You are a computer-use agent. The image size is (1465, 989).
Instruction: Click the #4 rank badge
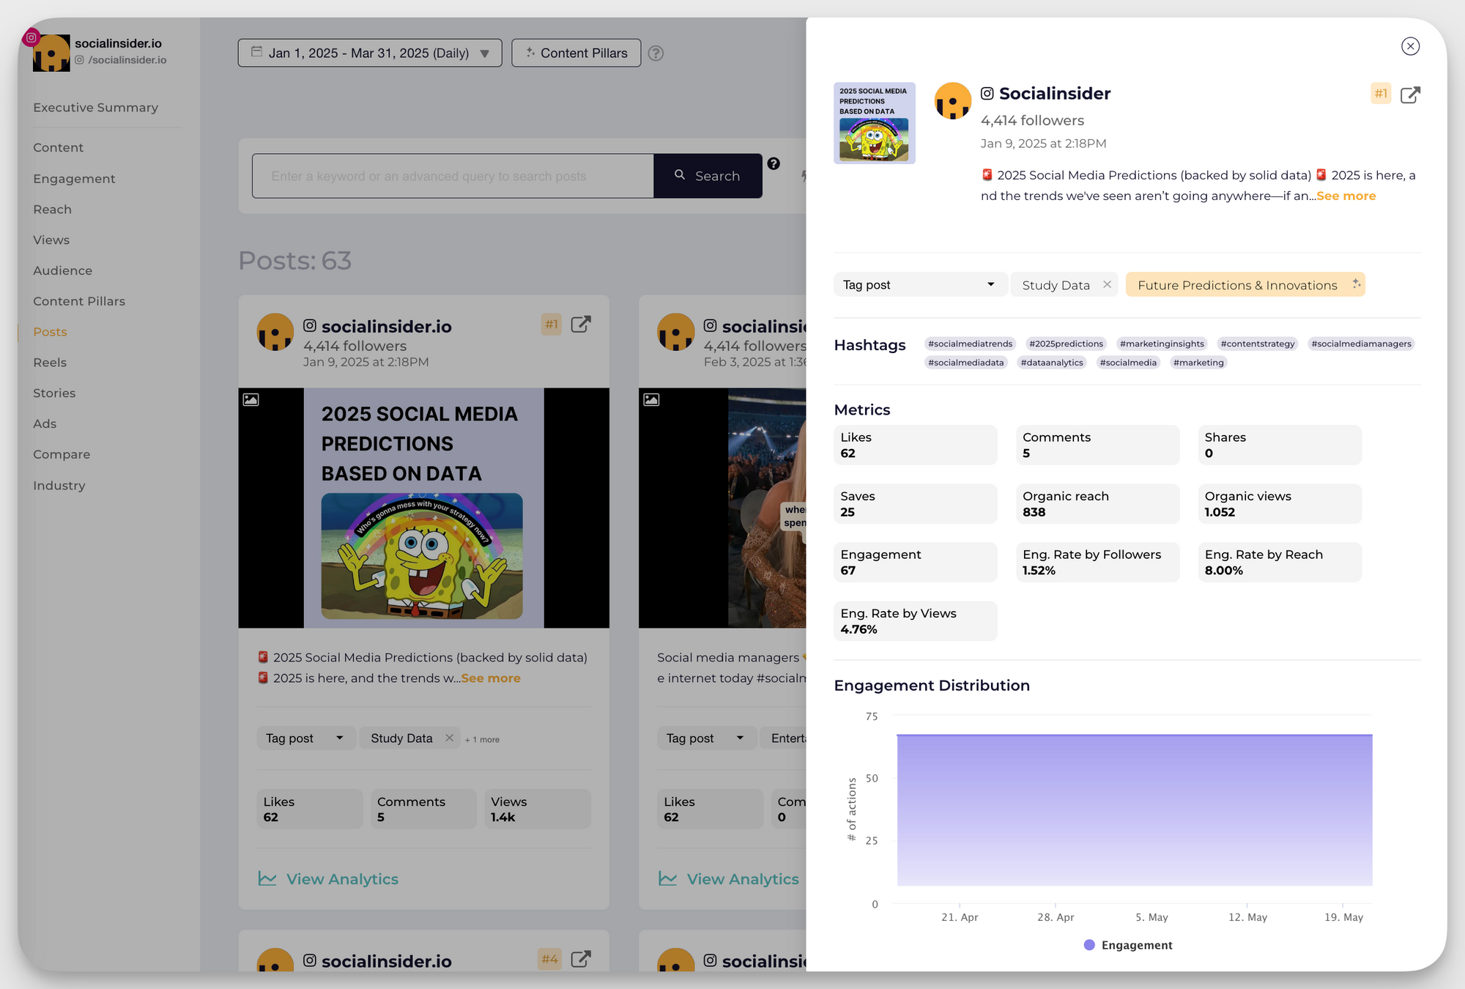(550, 959)
